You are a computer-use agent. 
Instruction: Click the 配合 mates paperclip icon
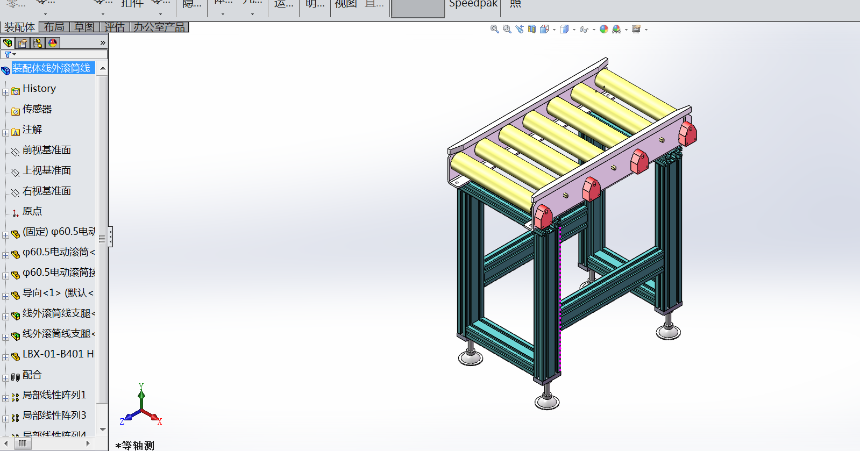tap(16, 377)
